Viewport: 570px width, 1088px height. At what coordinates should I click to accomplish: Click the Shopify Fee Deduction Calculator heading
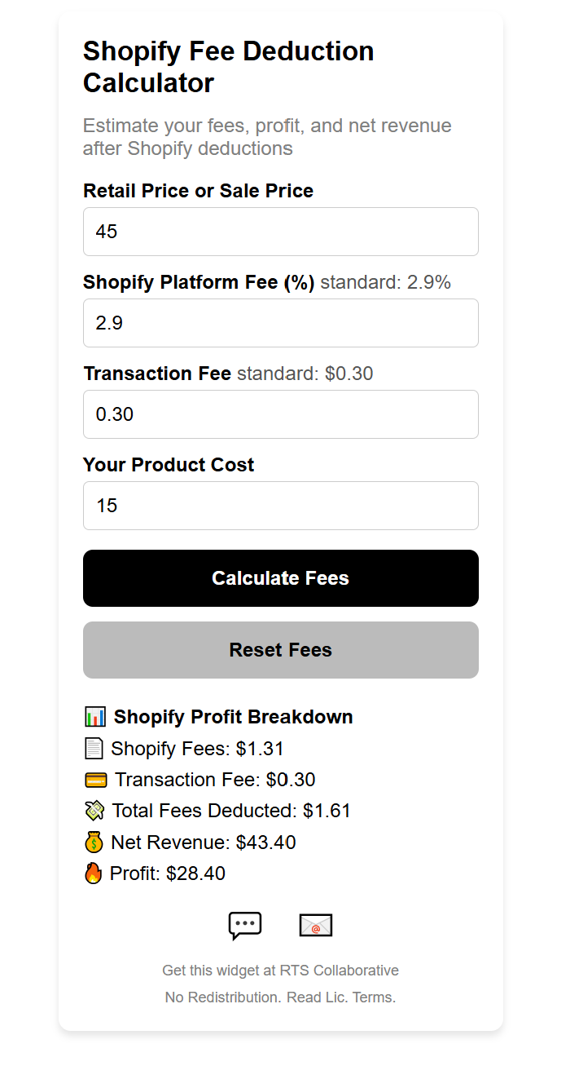coord(229,67)
